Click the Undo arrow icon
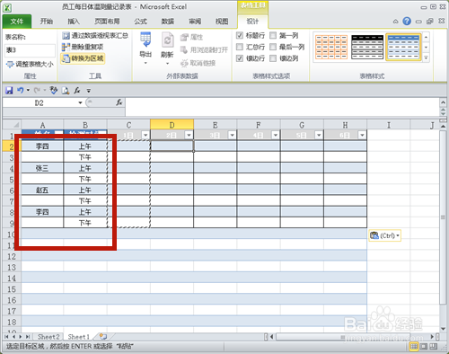The height and width of the screenshot is (354, 449). click(20, 90)
